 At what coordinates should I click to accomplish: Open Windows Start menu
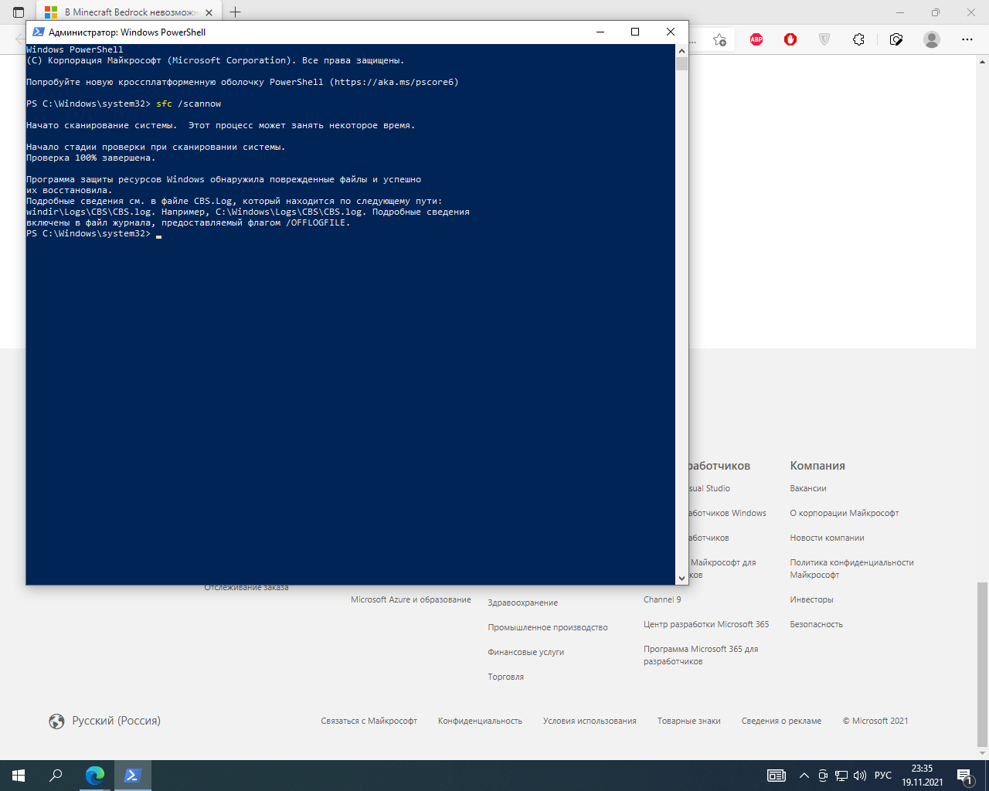19,776
